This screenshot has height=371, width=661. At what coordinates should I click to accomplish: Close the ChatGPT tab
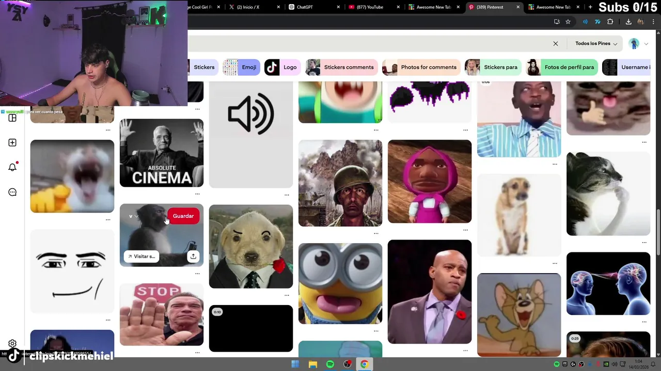pyautogui.click(x=339, y=7)
